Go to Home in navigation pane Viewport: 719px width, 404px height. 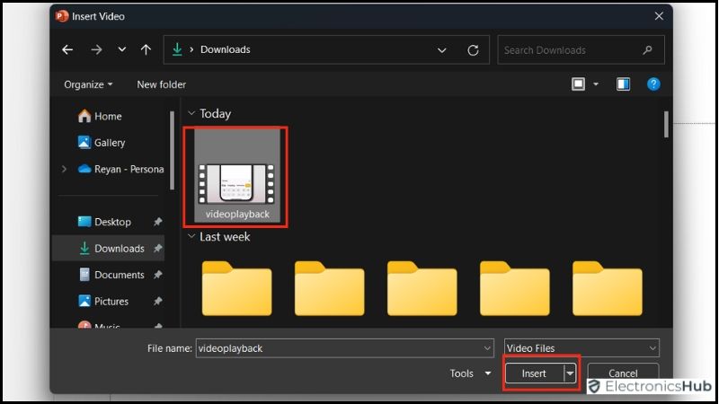point(108,116)
